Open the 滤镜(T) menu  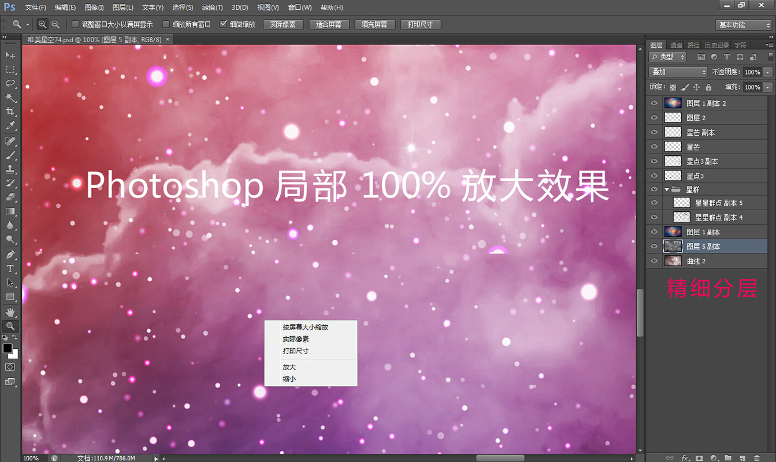(213, 8)
